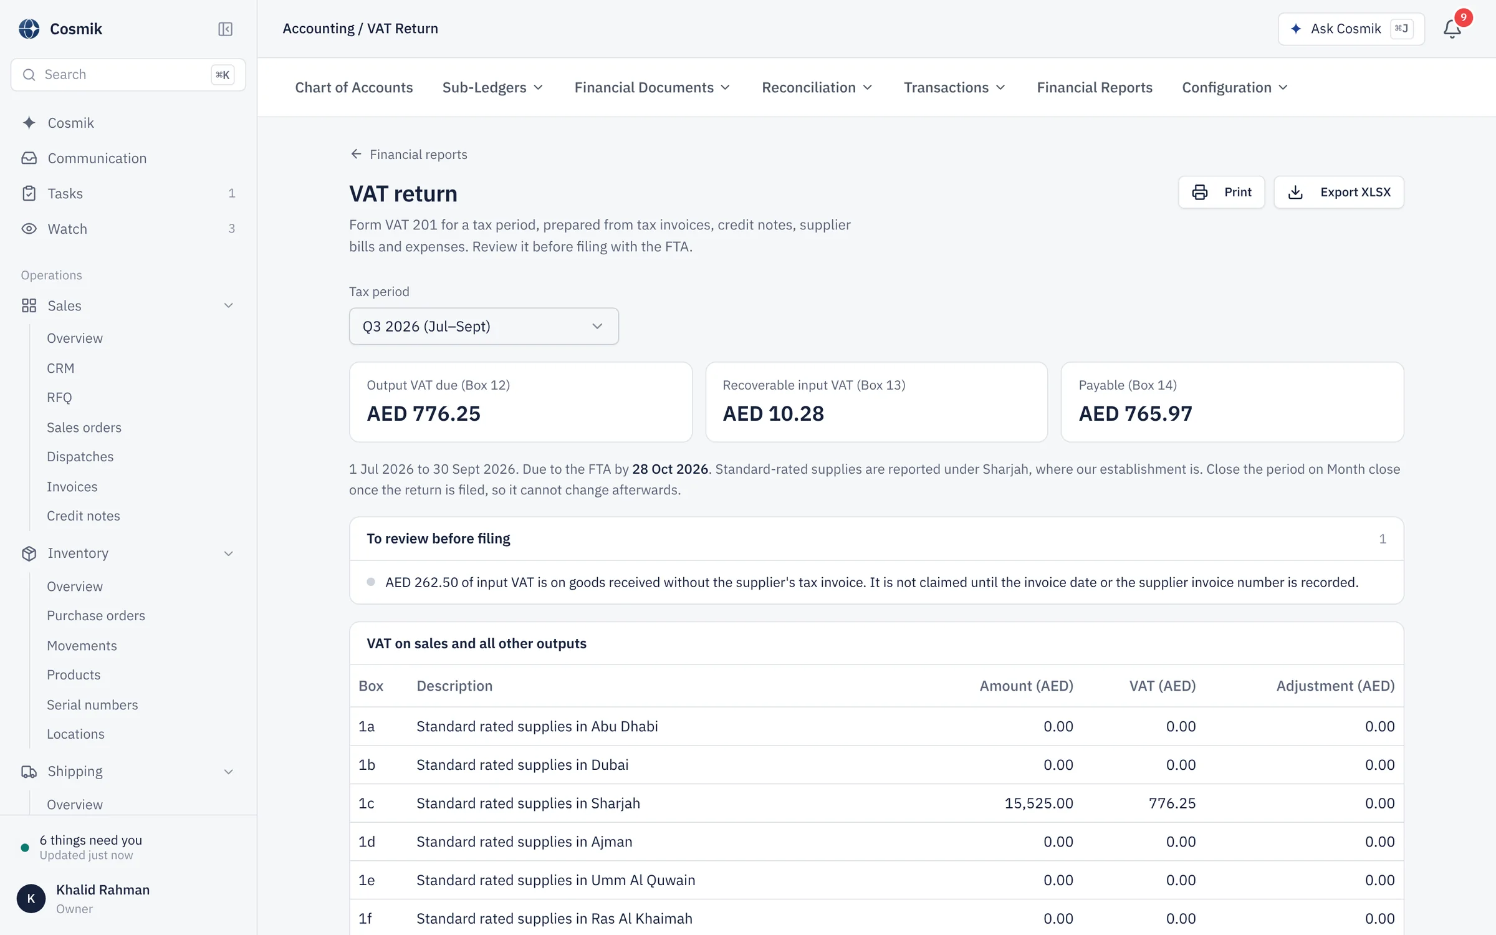Click the Cosmik sparkle sidebar icon

pos(29,123)
